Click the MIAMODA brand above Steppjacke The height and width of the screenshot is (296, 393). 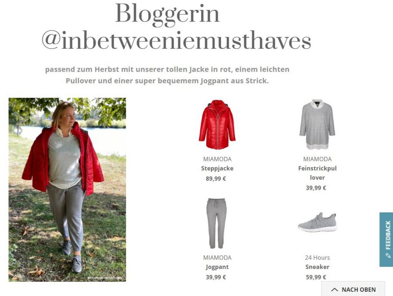click(217, 159)
